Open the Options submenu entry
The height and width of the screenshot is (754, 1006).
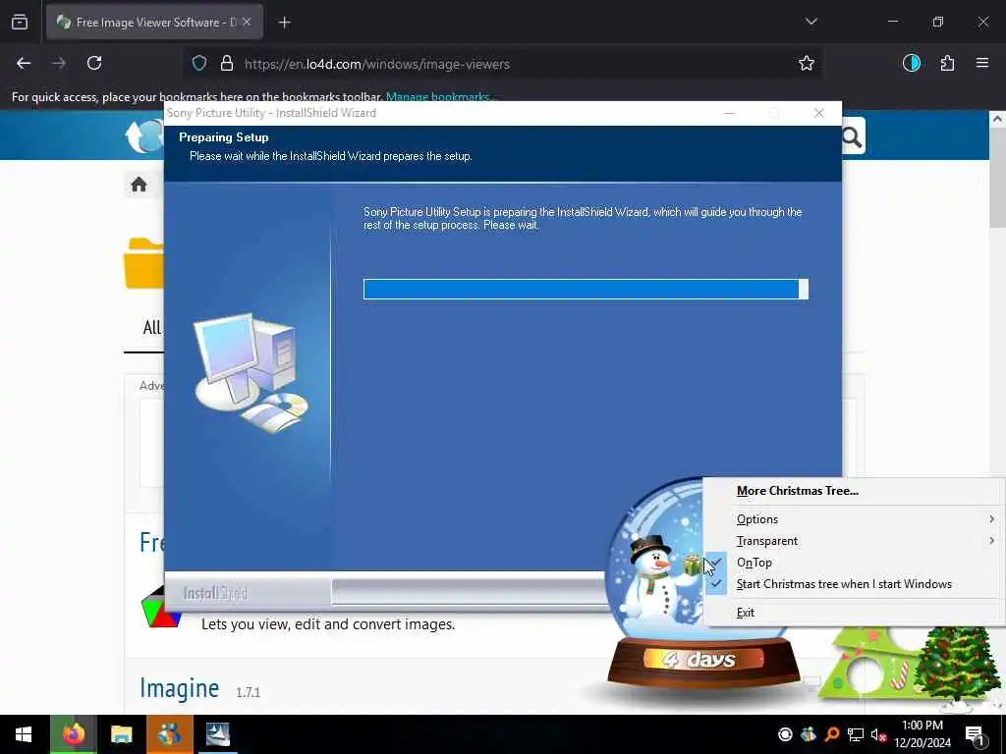click(x=854, y=519)
